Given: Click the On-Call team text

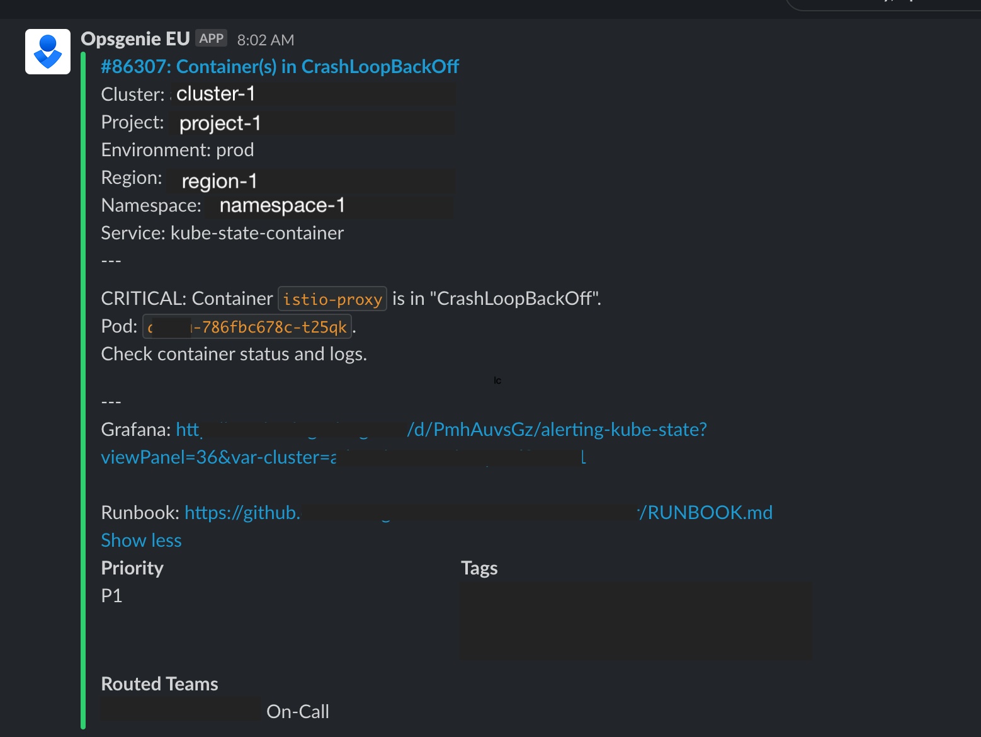Looking at the screenshot, I should (x=298, y=712).
